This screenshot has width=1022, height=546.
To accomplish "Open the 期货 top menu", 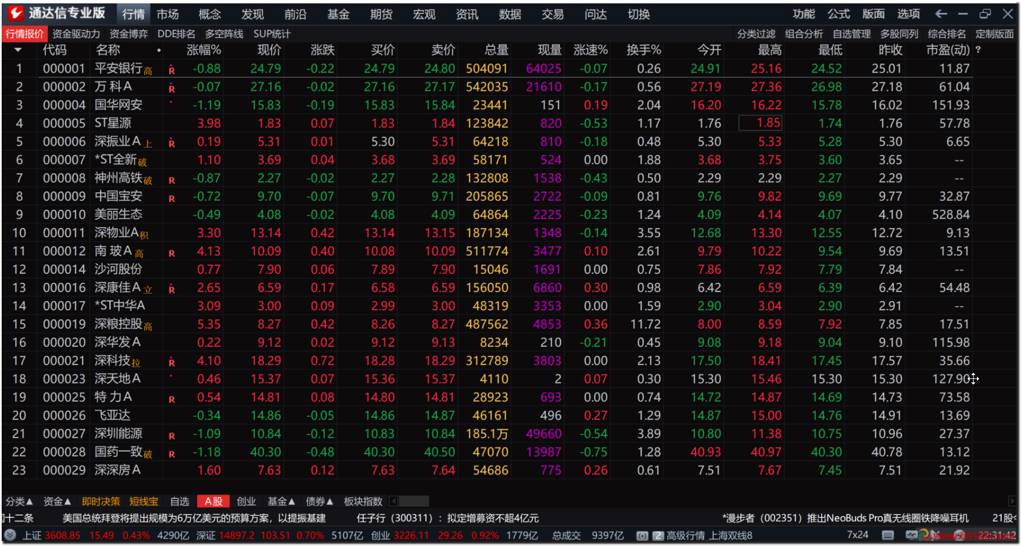I will [381, 14].
